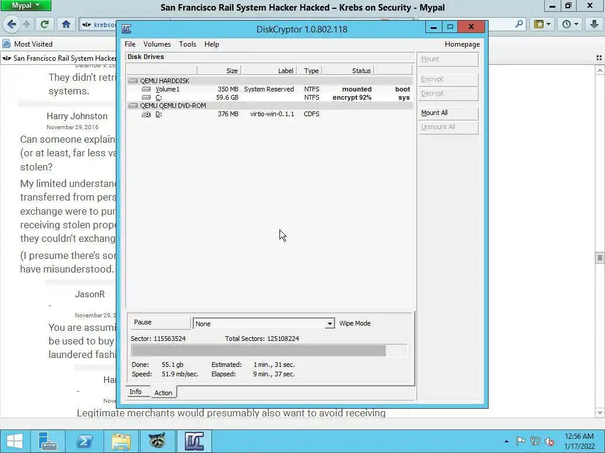This screenshot has width=605, height=453.
Task: Click the "1 min., 31 sec." estimated value
Action: coord(274,365)
